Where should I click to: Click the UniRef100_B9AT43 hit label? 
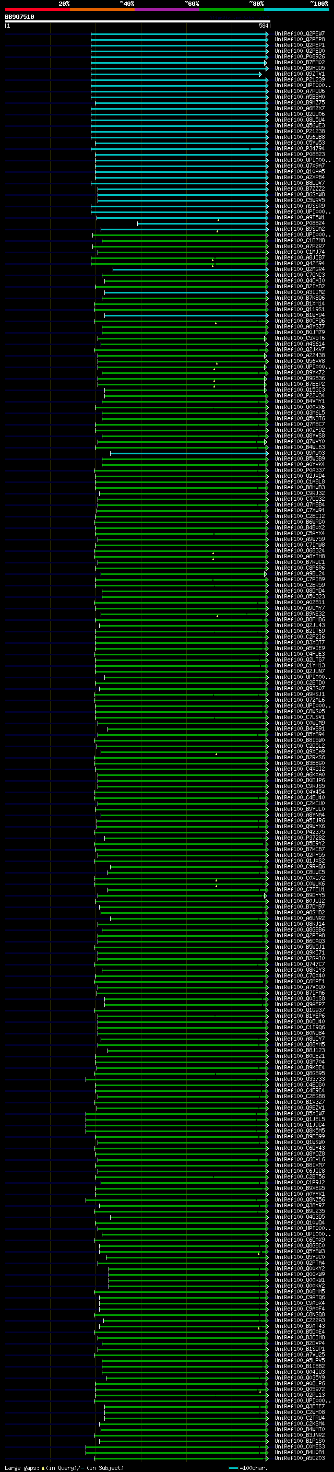coord(300,1326)
